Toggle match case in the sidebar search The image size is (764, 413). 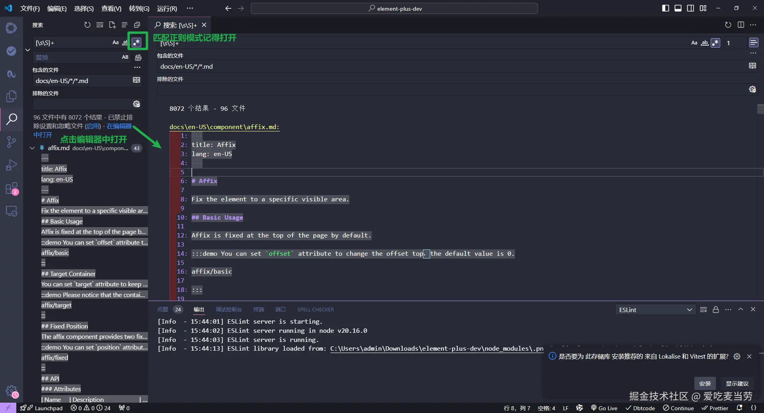[115, 42]
